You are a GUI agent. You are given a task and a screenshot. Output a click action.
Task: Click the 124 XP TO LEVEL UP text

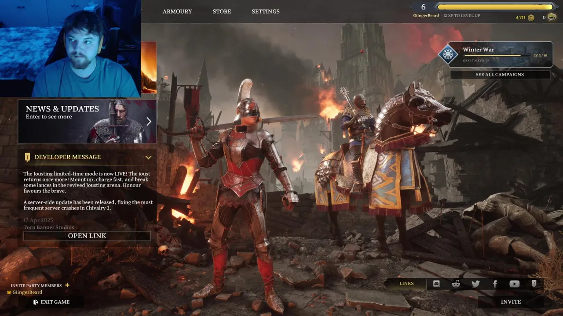point(476,61)
